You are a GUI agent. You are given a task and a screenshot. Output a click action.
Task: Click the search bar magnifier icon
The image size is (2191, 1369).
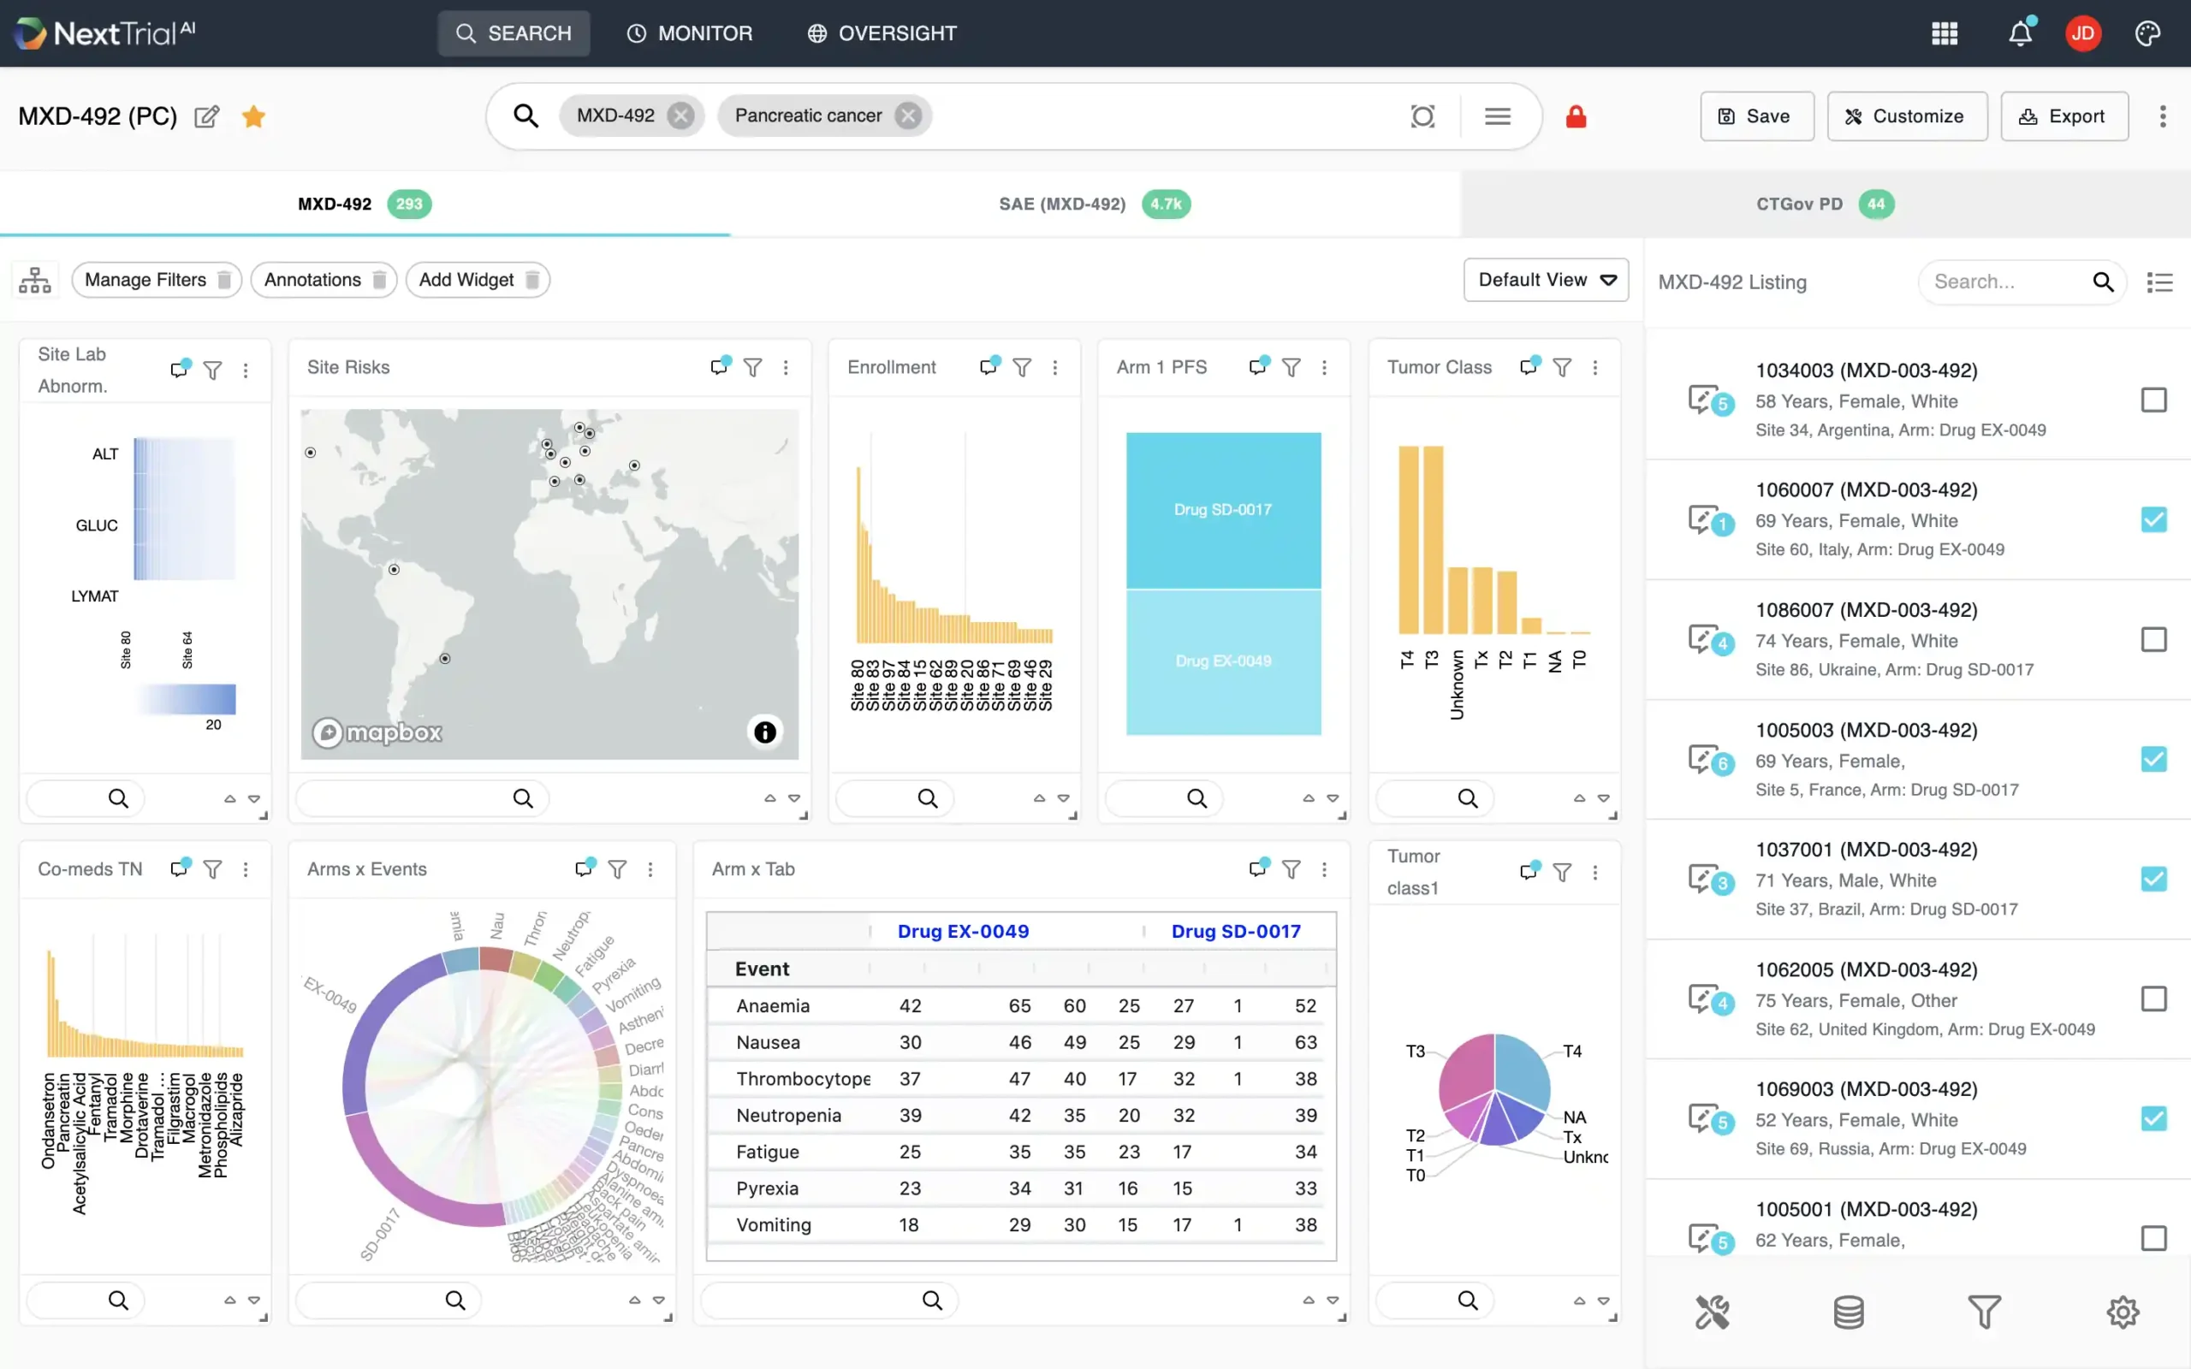526,116
